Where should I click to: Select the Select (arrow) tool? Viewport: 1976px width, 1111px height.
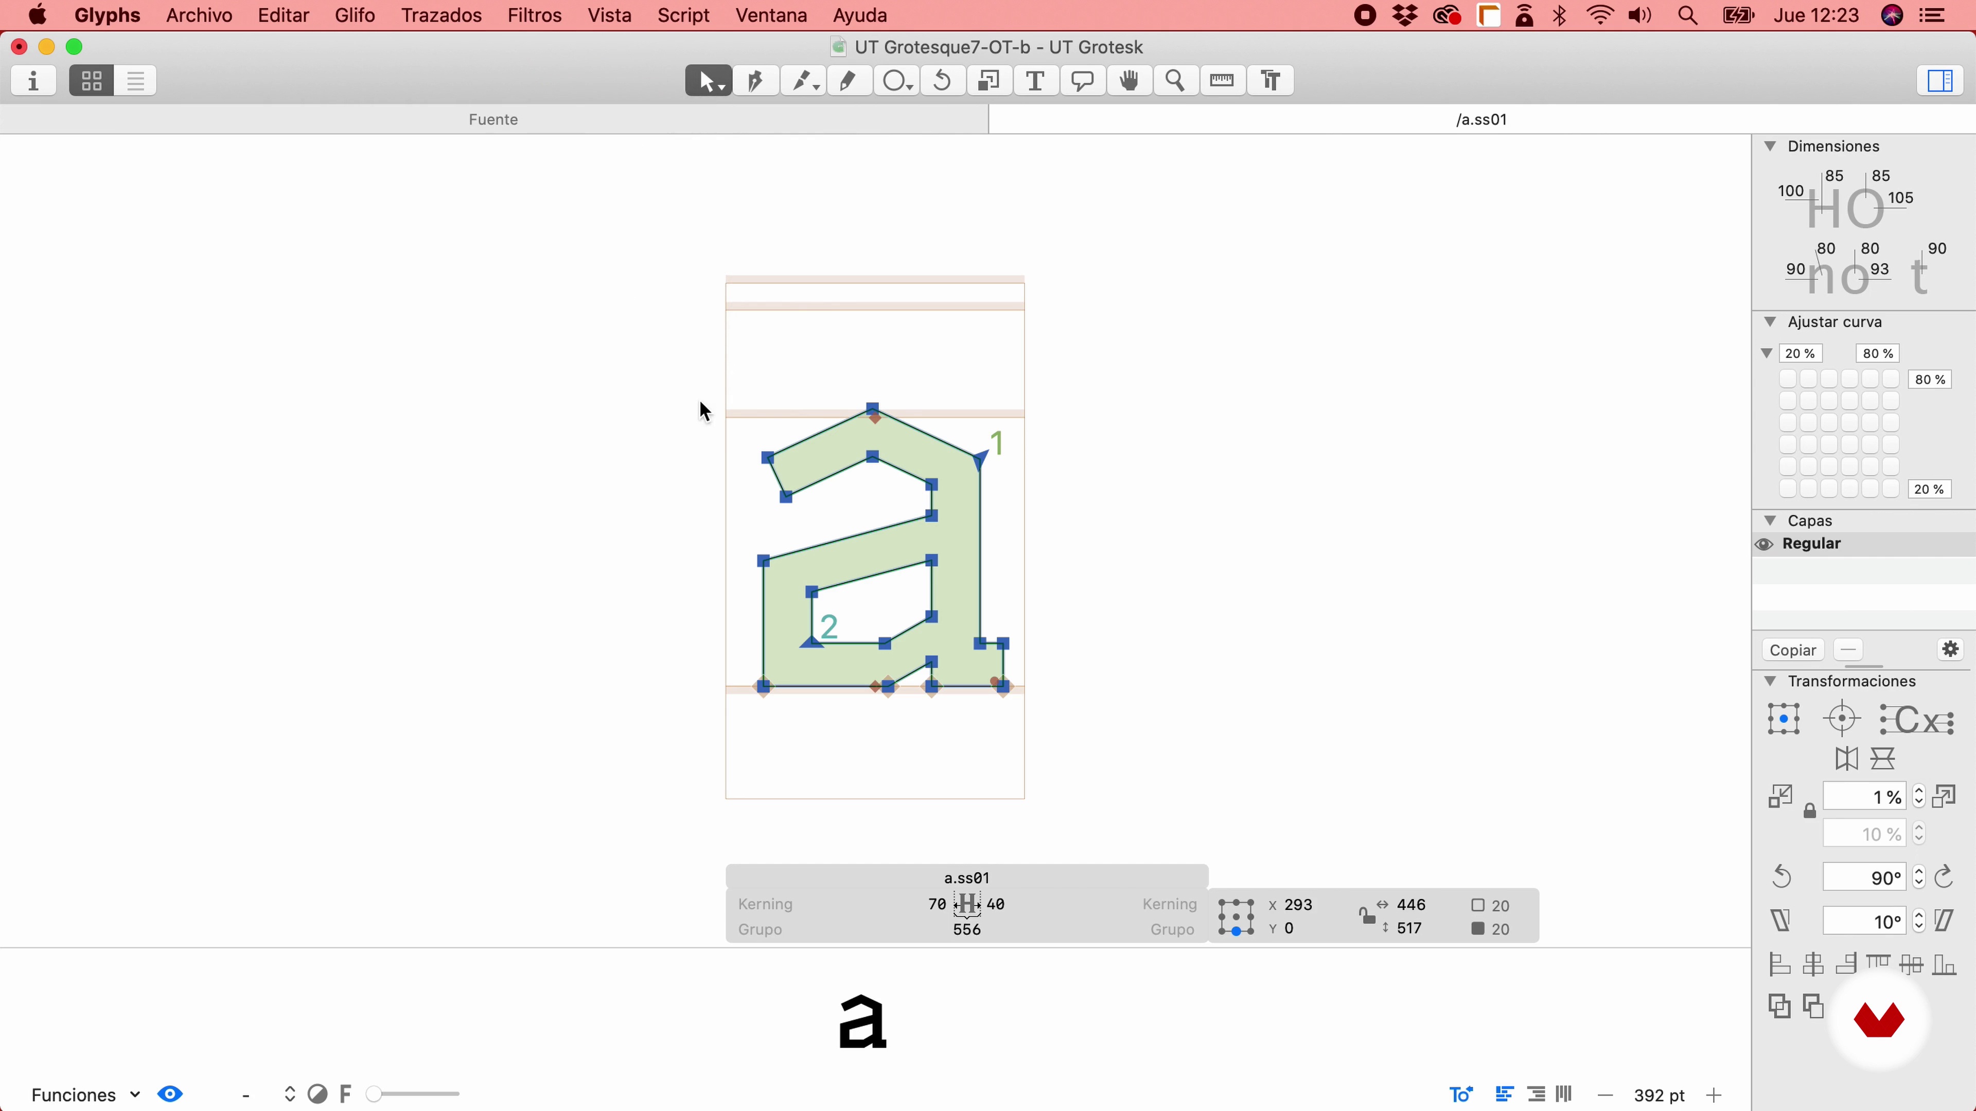(x=708, y=81)
